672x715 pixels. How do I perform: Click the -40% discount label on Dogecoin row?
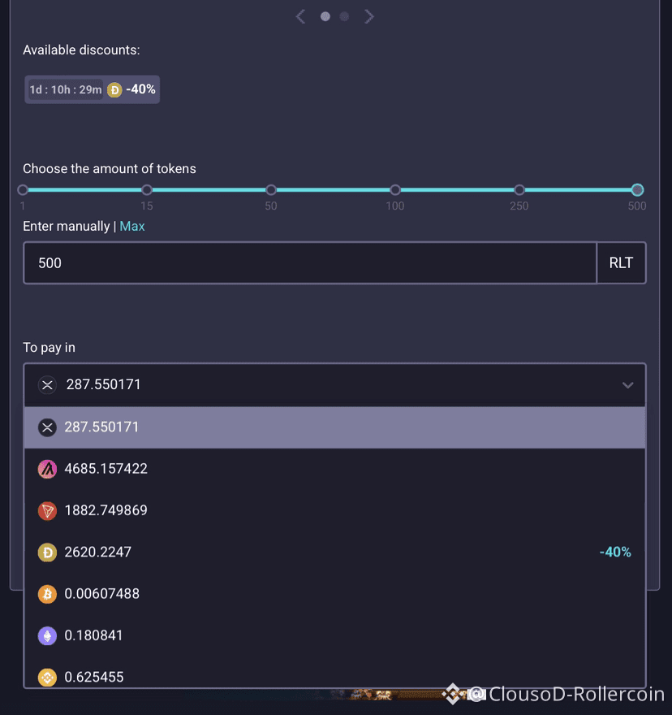tap(615, 552)
